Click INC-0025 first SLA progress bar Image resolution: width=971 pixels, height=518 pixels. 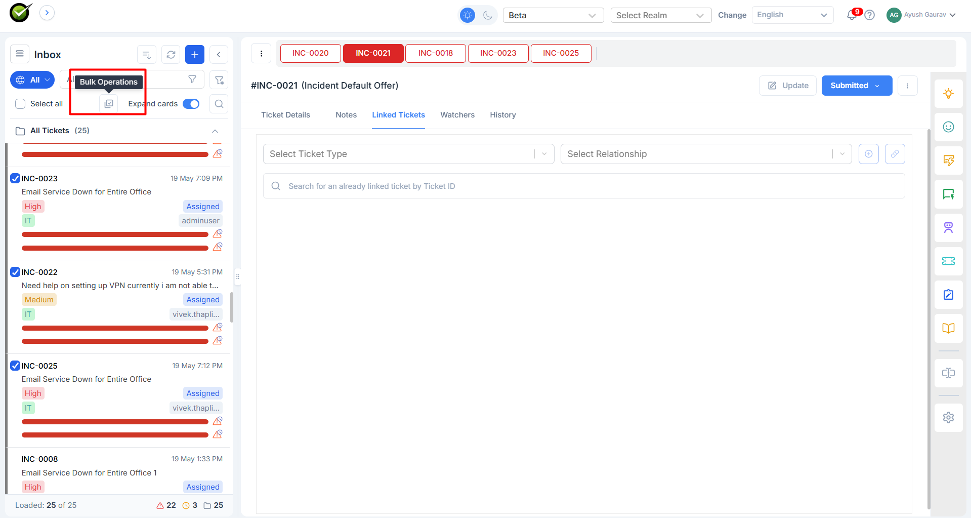coord(115,422)
